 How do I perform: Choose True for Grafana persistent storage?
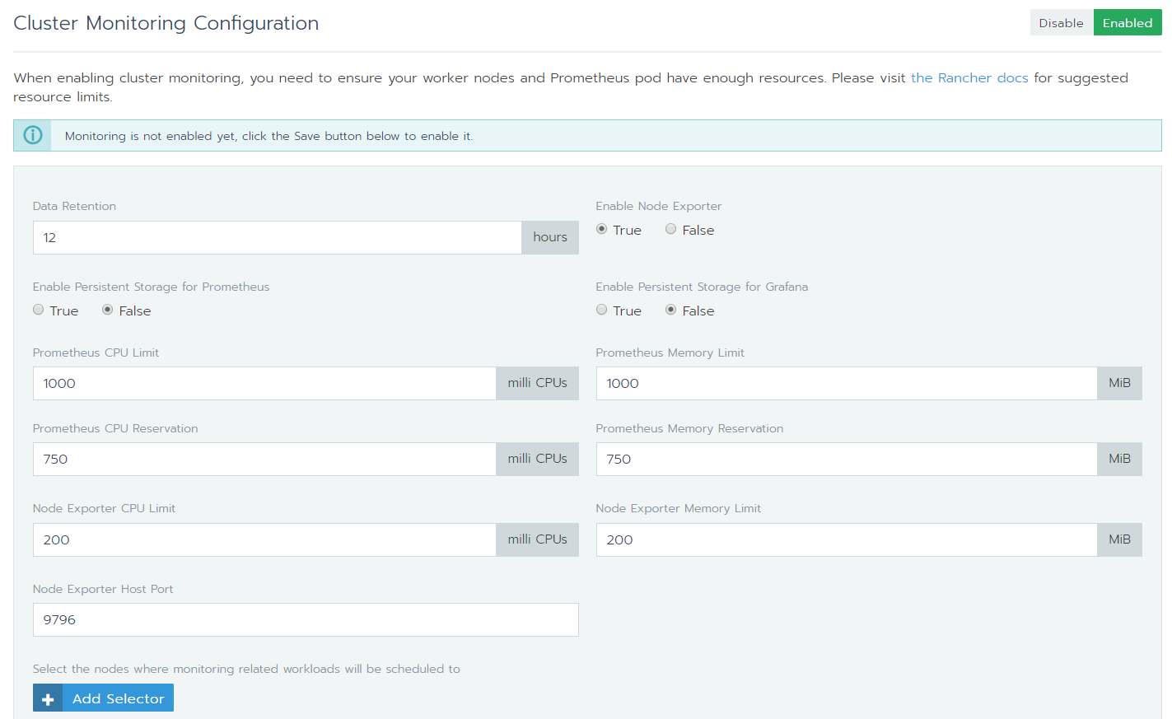pyautogui.click(x=602, y=310)
